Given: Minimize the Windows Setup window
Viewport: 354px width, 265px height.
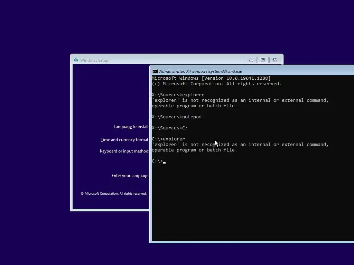Looking at the screenshot, I should [x=251, y=60].
